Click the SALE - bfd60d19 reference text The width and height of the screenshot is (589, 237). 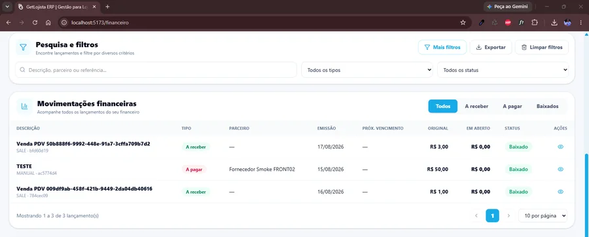(x=32, y=151)
